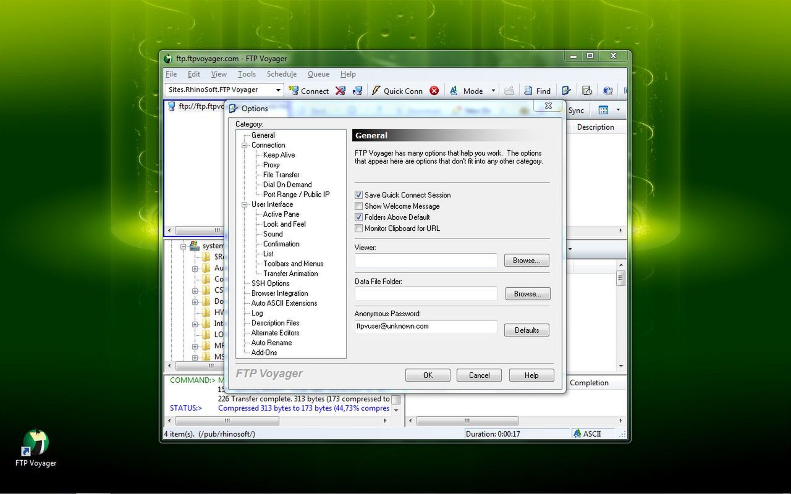Select Add-Ons category
791x494 pixels.
[264, 353]
